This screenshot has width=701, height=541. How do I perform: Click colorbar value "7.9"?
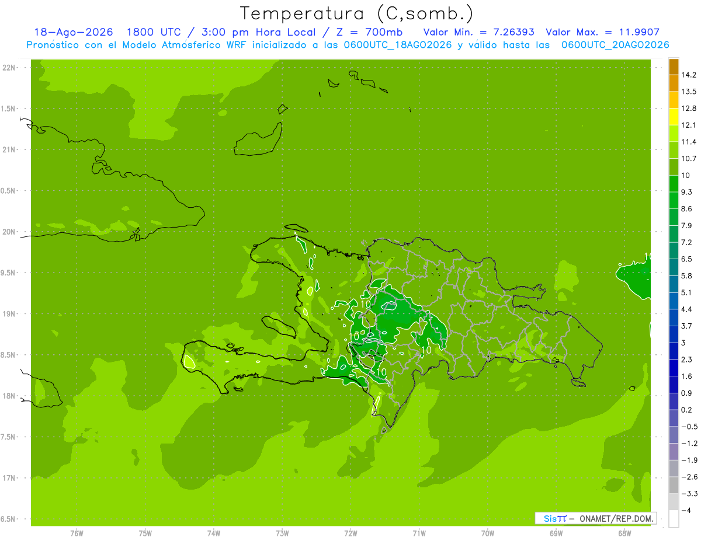pyautogui.click(x=687, y=225)
